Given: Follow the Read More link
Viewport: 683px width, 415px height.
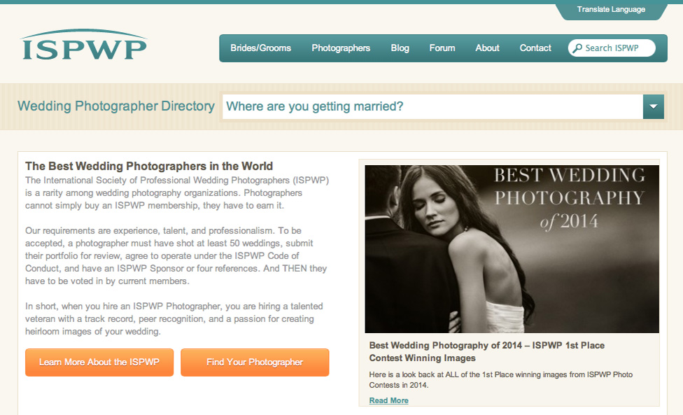Looking at the screenshot, I should click(x=388, y=400).
